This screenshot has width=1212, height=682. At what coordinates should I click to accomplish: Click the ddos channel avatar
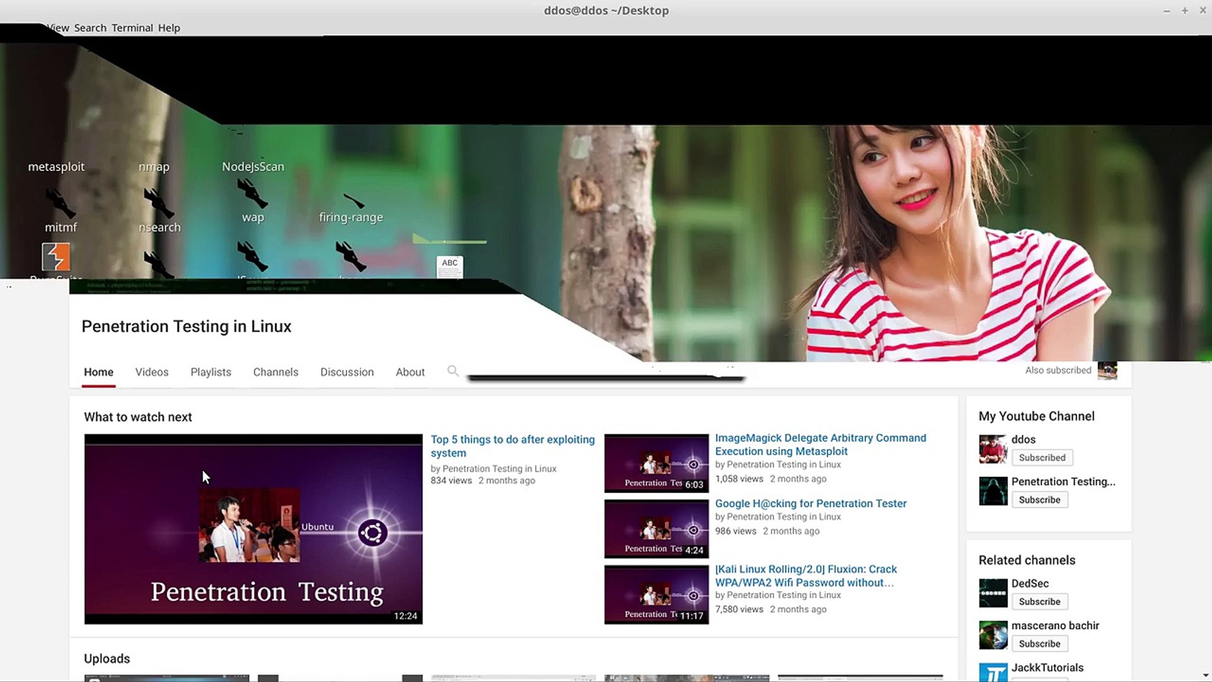[993, 449]
